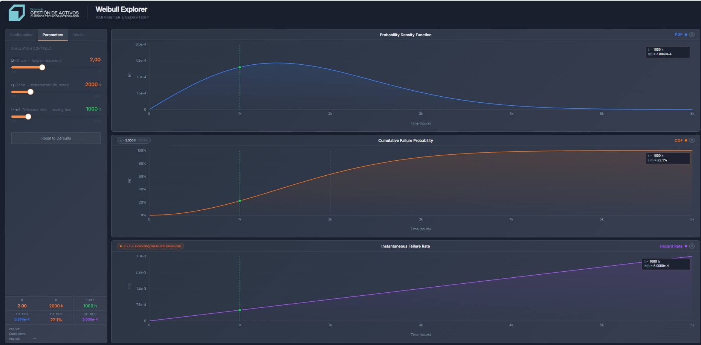Image resolution: width=701 pixels, height=345 pixels.
Task: Click the Parameters tab label
Action: [53, 35]
